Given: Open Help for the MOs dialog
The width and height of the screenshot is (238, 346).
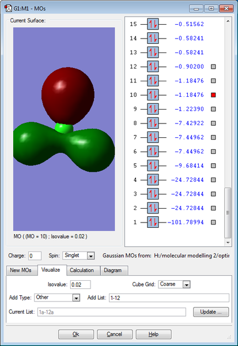Looking at the screenshot, I should (153, 334).
